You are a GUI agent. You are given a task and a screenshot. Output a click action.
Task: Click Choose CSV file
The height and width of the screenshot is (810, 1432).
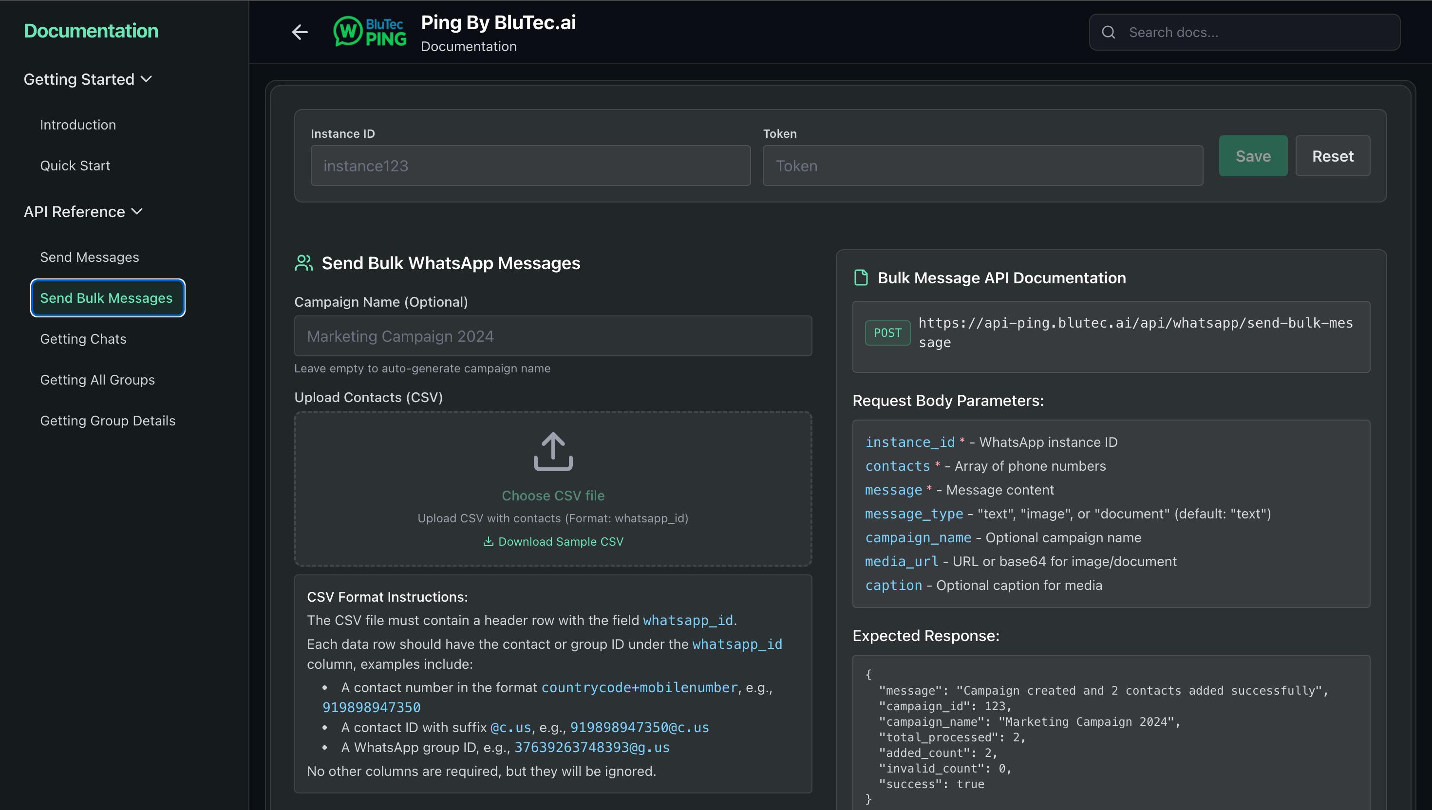[x=553, y=495]
